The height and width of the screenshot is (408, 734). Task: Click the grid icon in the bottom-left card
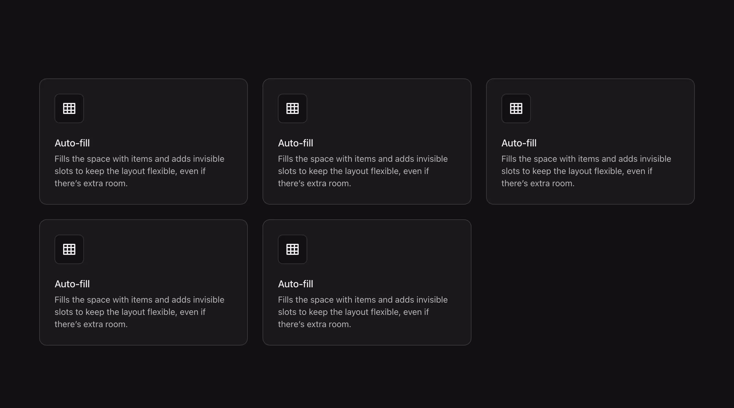tap(69, 249)
